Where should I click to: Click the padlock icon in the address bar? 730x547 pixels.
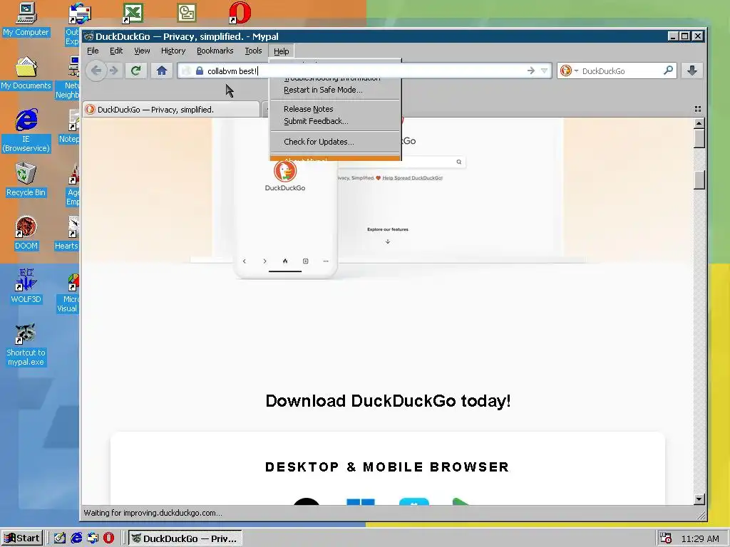click(x=200, y=71)
